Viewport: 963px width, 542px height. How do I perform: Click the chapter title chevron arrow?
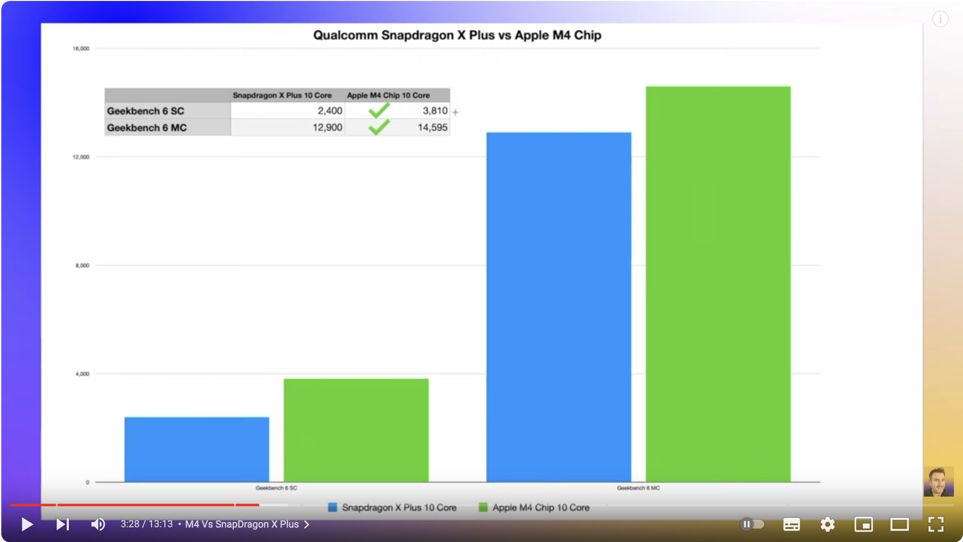tap(307, 524)
